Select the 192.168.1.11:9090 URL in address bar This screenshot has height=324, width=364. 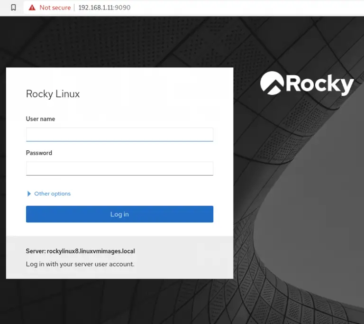coord(104,8)
